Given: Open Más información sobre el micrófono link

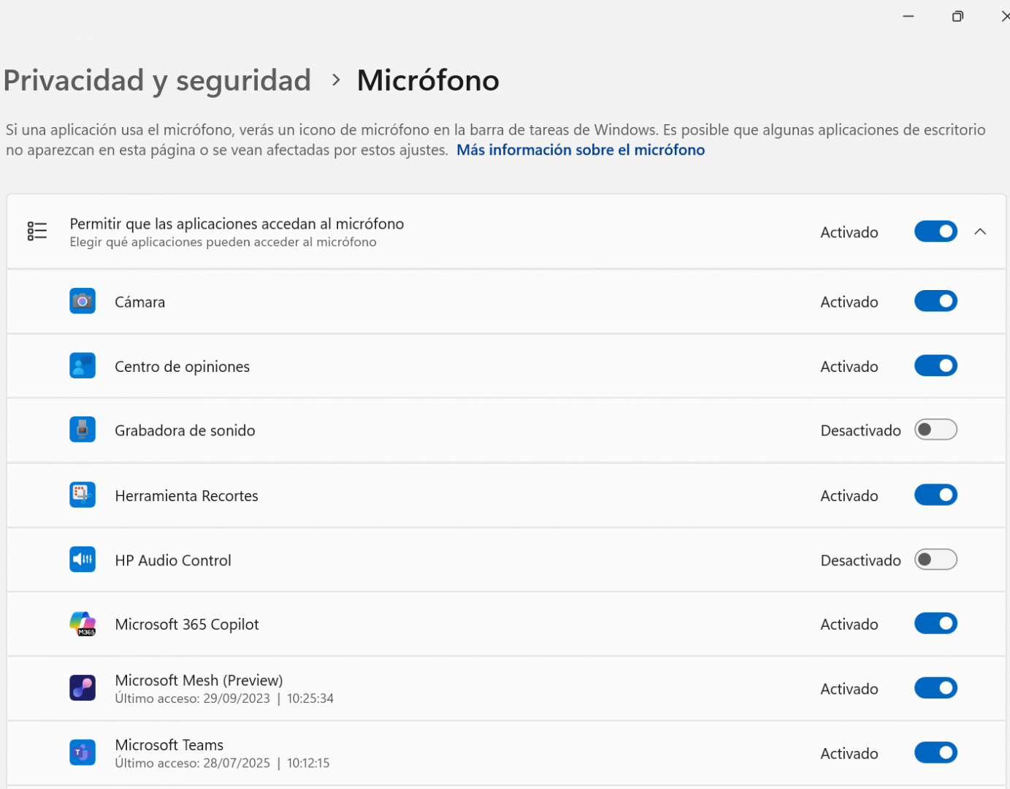Looking at the screenshot, I should tap(580, 150).
